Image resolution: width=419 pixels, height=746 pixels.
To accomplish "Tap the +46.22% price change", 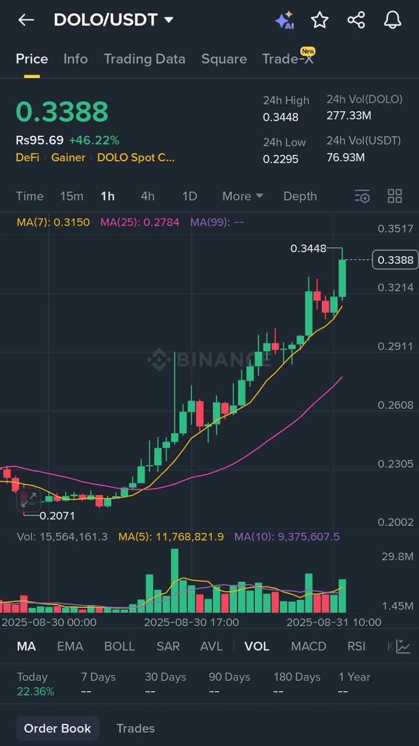I will 94,140.
